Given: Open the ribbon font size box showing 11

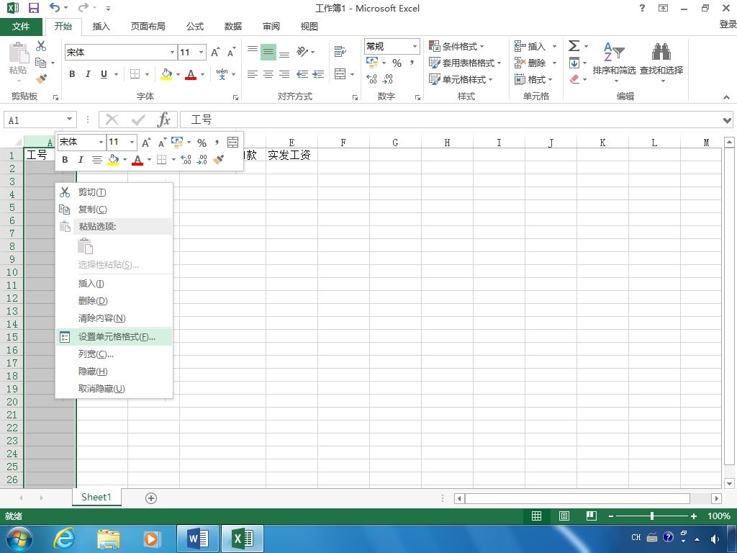Looking at the screenshot, I should point(191,52).
